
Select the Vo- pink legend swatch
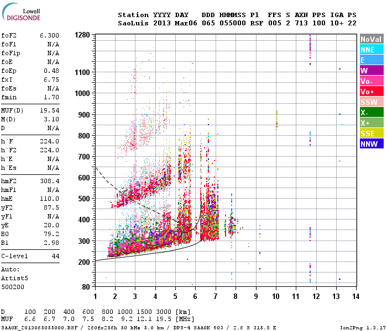(x=372, y=81)
